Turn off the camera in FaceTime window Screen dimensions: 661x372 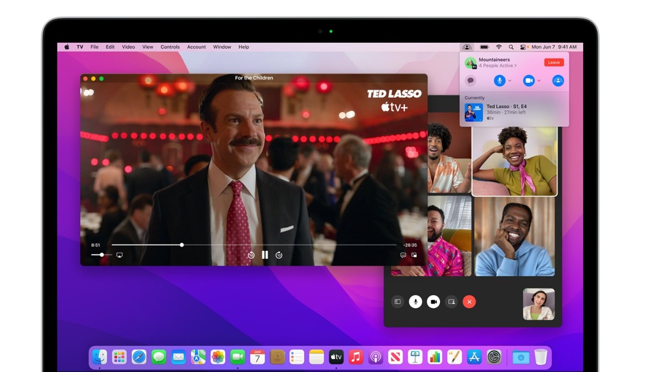[434, 302]
